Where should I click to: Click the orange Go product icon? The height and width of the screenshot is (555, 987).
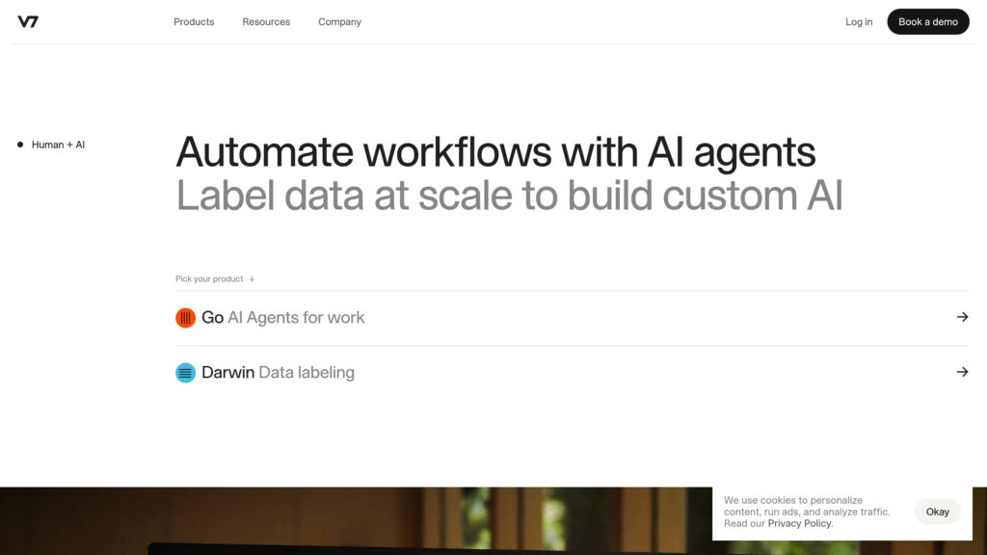point(186,318)
